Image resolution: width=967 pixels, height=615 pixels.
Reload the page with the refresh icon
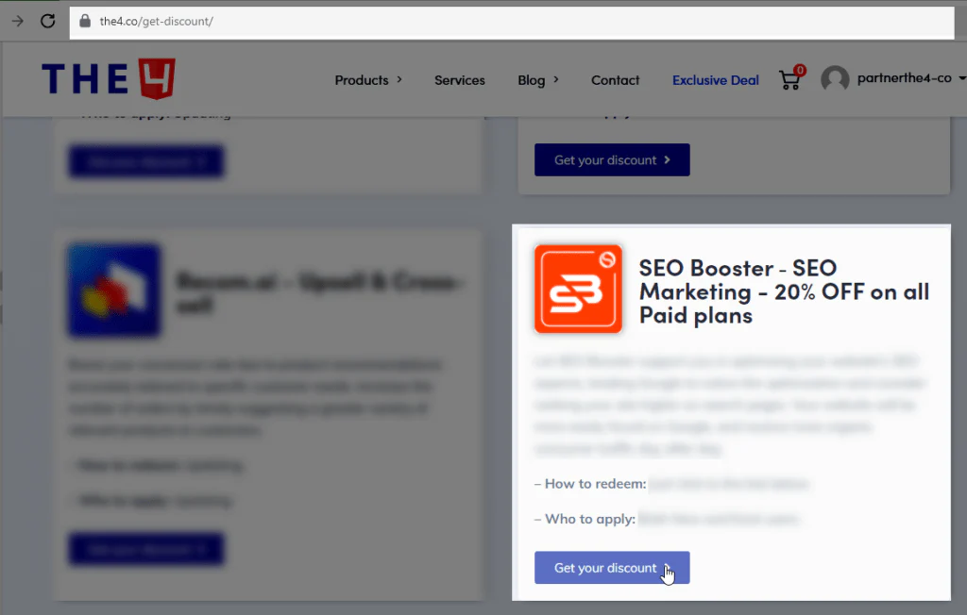pyautogui.click(x=47, y=21)
